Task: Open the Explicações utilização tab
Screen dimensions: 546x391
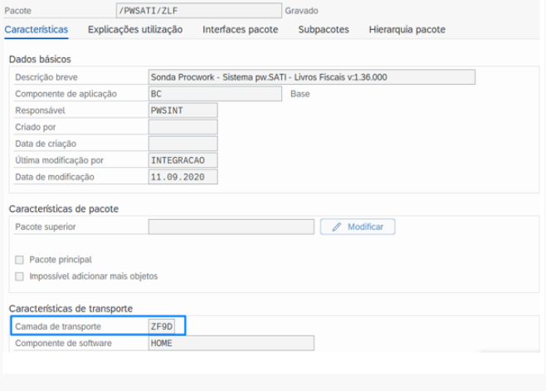Action: pyautogui.click(x=135, y=30)
